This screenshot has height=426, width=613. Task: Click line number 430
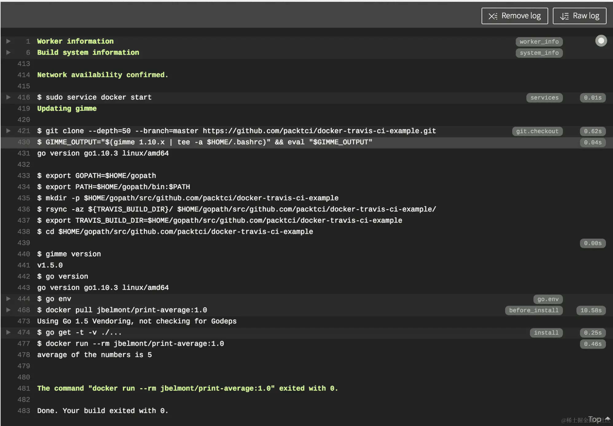click(24, 142)
